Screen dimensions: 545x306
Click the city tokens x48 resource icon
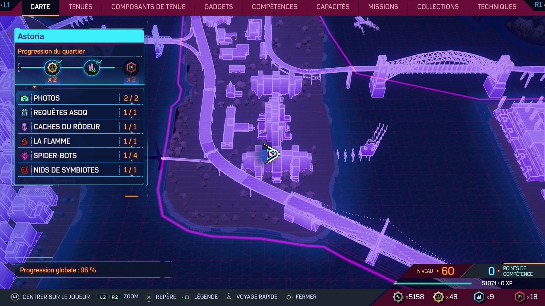pos(439,297)
